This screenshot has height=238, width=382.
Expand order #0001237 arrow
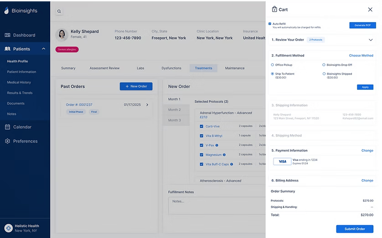tap(147, 105)
